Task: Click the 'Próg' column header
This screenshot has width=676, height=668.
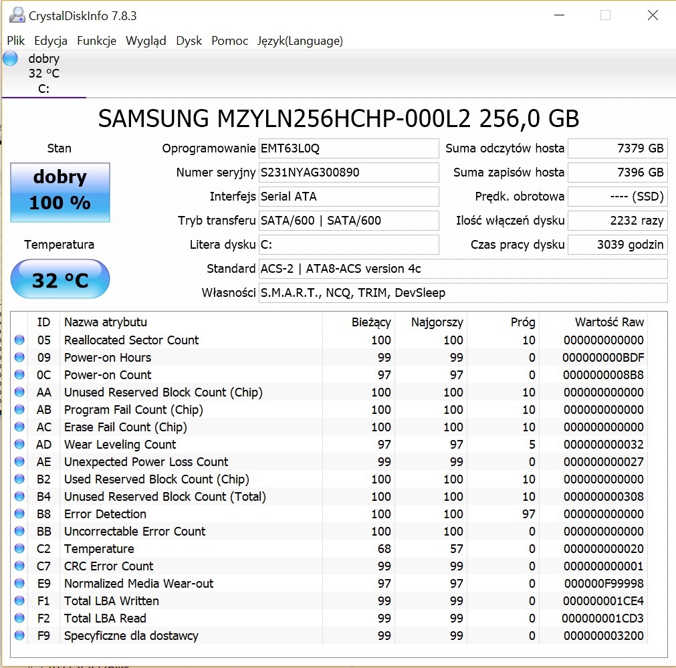Action: [522, 322]
